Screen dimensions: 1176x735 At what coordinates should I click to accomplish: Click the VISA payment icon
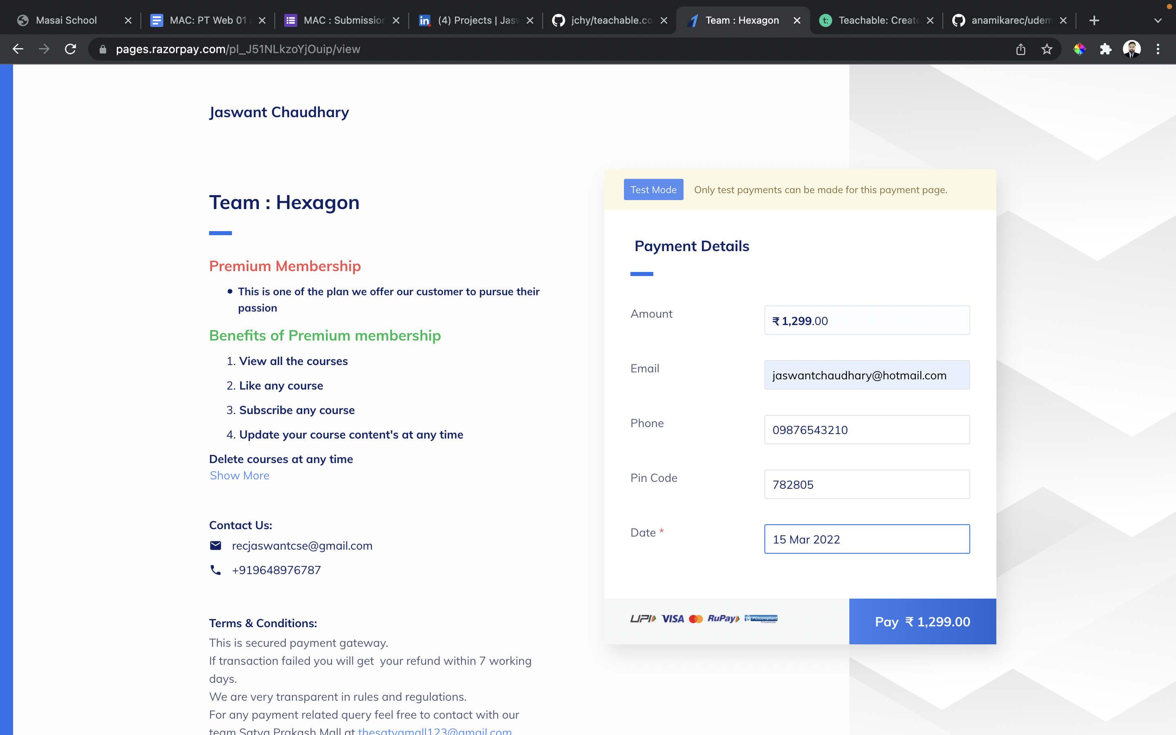pyautogui.click(x=673, y=619)
